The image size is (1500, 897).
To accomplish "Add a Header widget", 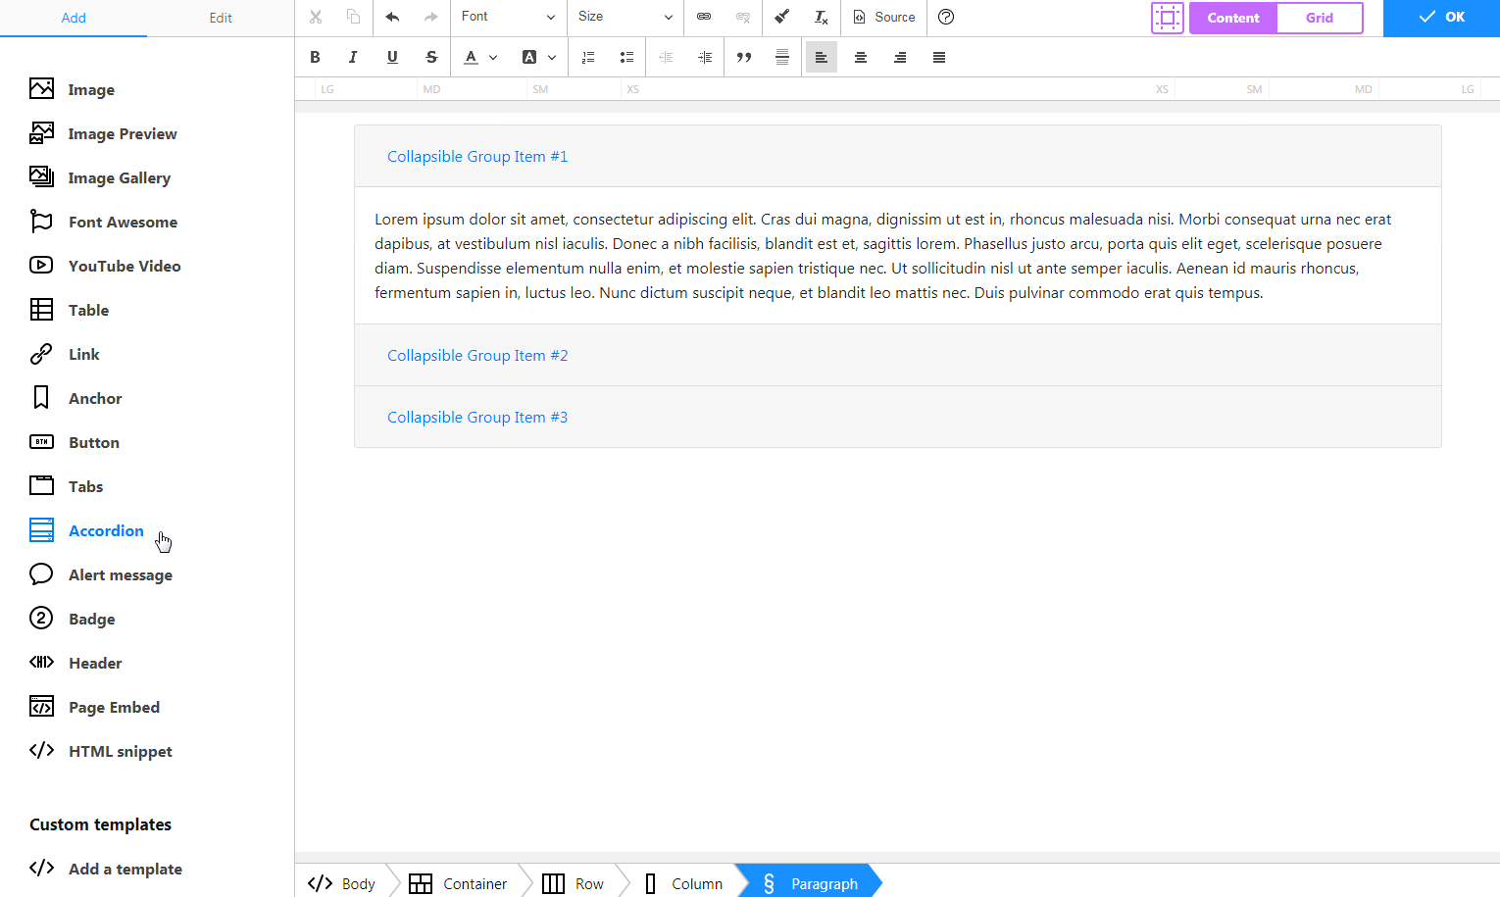I will coord(75,663).
